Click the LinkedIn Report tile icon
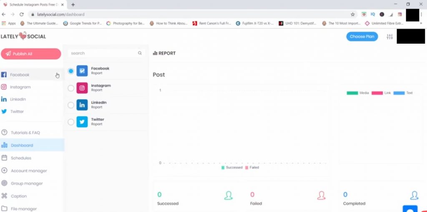 [x=82, y=105]
